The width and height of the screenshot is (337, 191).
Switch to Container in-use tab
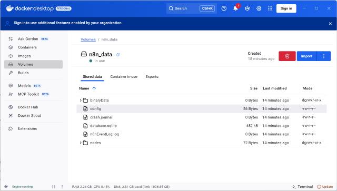click(124, 77)
